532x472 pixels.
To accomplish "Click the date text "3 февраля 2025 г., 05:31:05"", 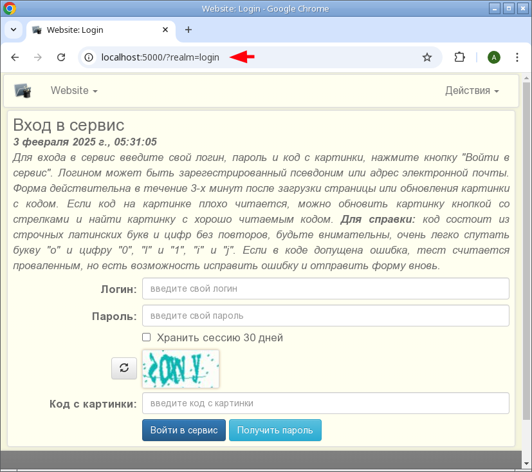I will coord(85,142).
